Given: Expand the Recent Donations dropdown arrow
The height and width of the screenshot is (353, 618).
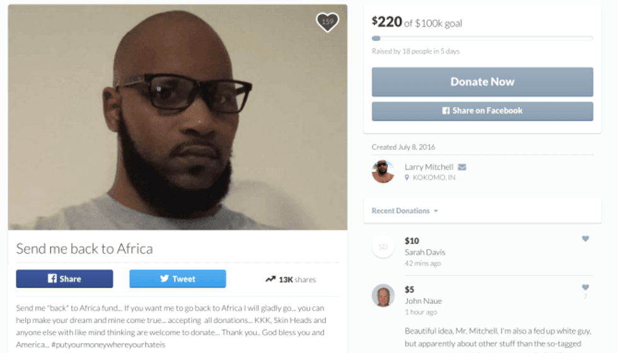Looking at the screenshot, I should 436,211.
